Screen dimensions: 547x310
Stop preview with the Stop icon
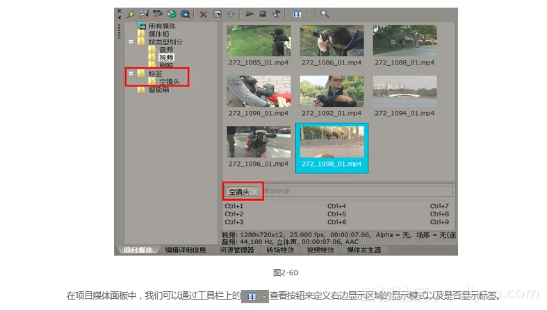pyautogui.click(x=263, y=14)
